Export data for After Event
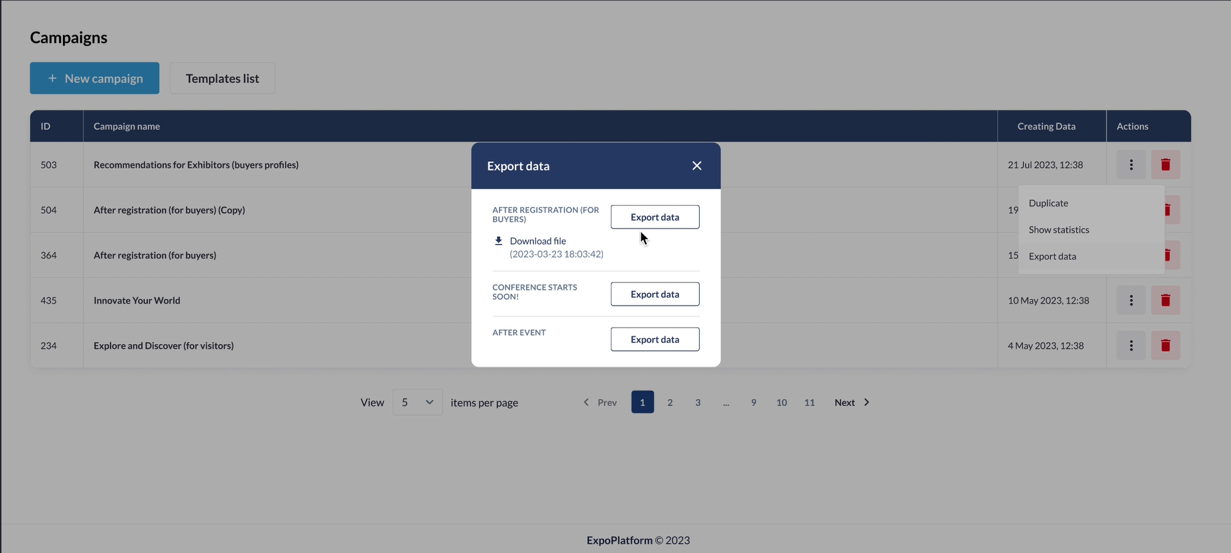Screen dimensions: 1231x553 (655, 339)
